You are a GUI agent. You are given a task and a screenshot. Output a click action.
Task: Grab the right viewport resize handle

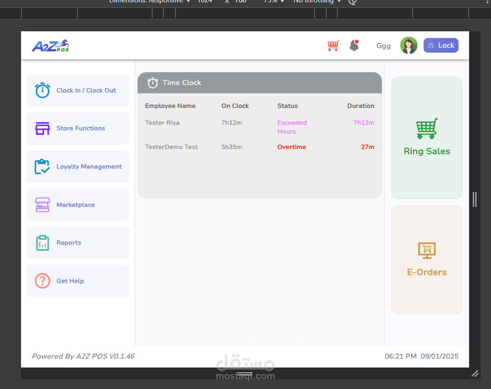click(x=475, y=199)
